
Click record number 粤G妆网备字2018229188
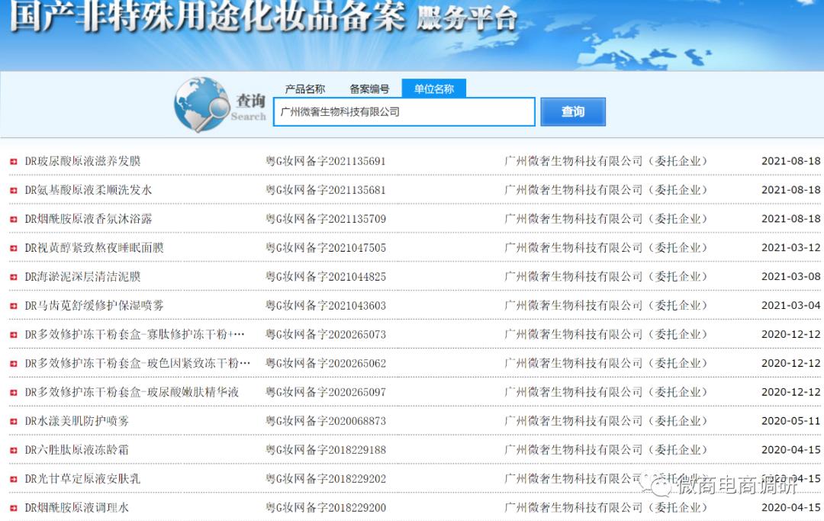[x=326, y=450]
